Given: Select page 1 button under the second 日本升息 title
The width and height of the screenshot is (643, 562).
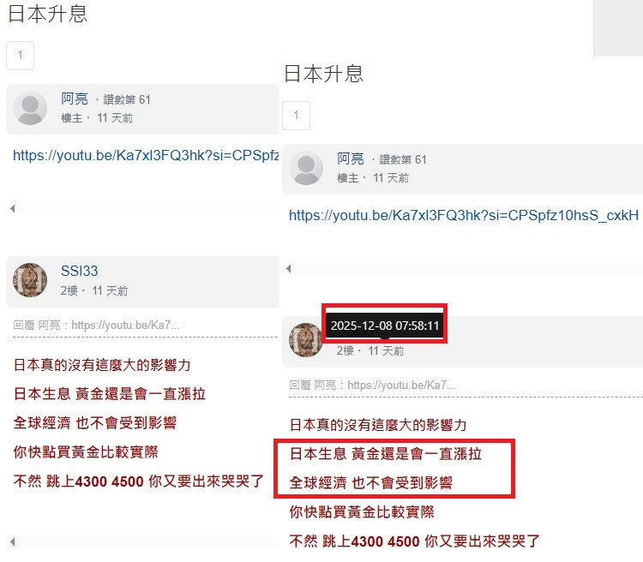Looking at the screenshot, I should point(296,115).
